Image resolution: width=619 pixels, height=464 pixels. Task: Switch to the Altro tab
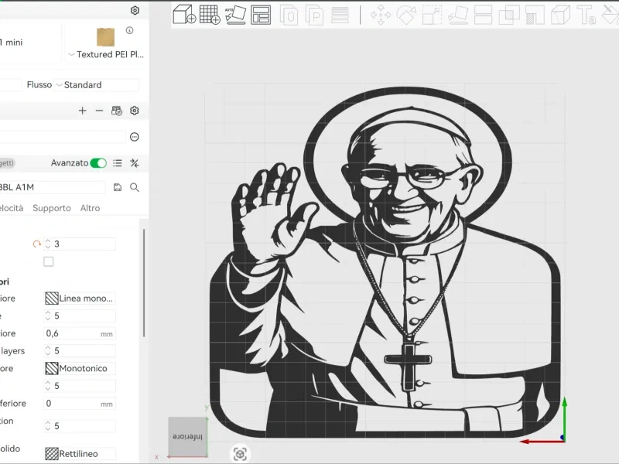click(90, 208)
